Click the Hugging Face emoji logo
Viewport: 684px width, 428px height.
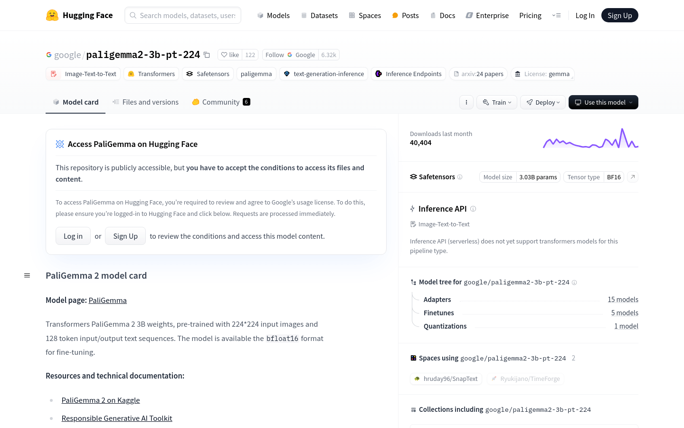52,15
